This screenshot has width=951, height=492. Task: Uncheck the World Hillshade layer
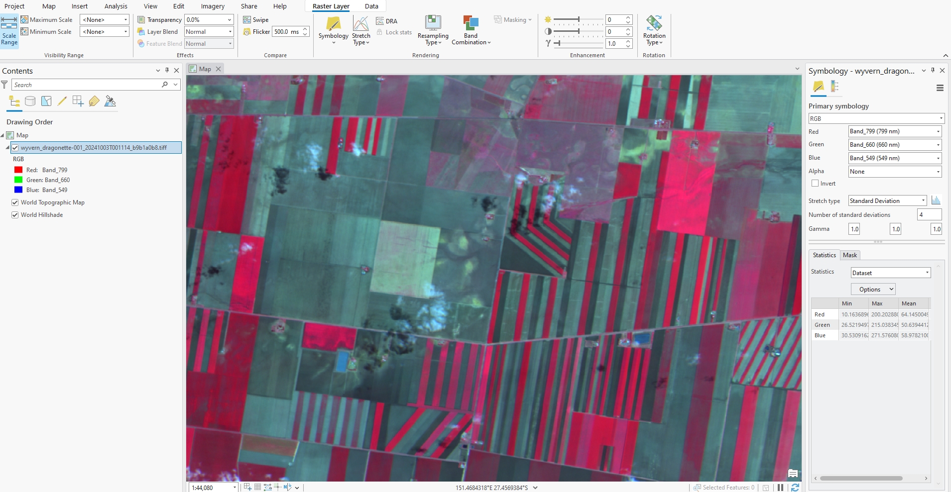tap(15, 215)
